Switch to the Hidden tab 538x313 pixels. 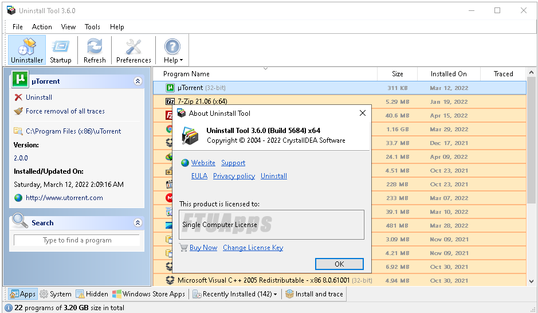click(x=92, y=294)
